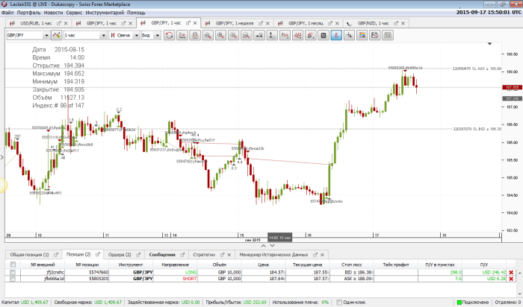Click the first magnifier zoom icon
Viewport: 523px width, 307px height.
[208, 35]
